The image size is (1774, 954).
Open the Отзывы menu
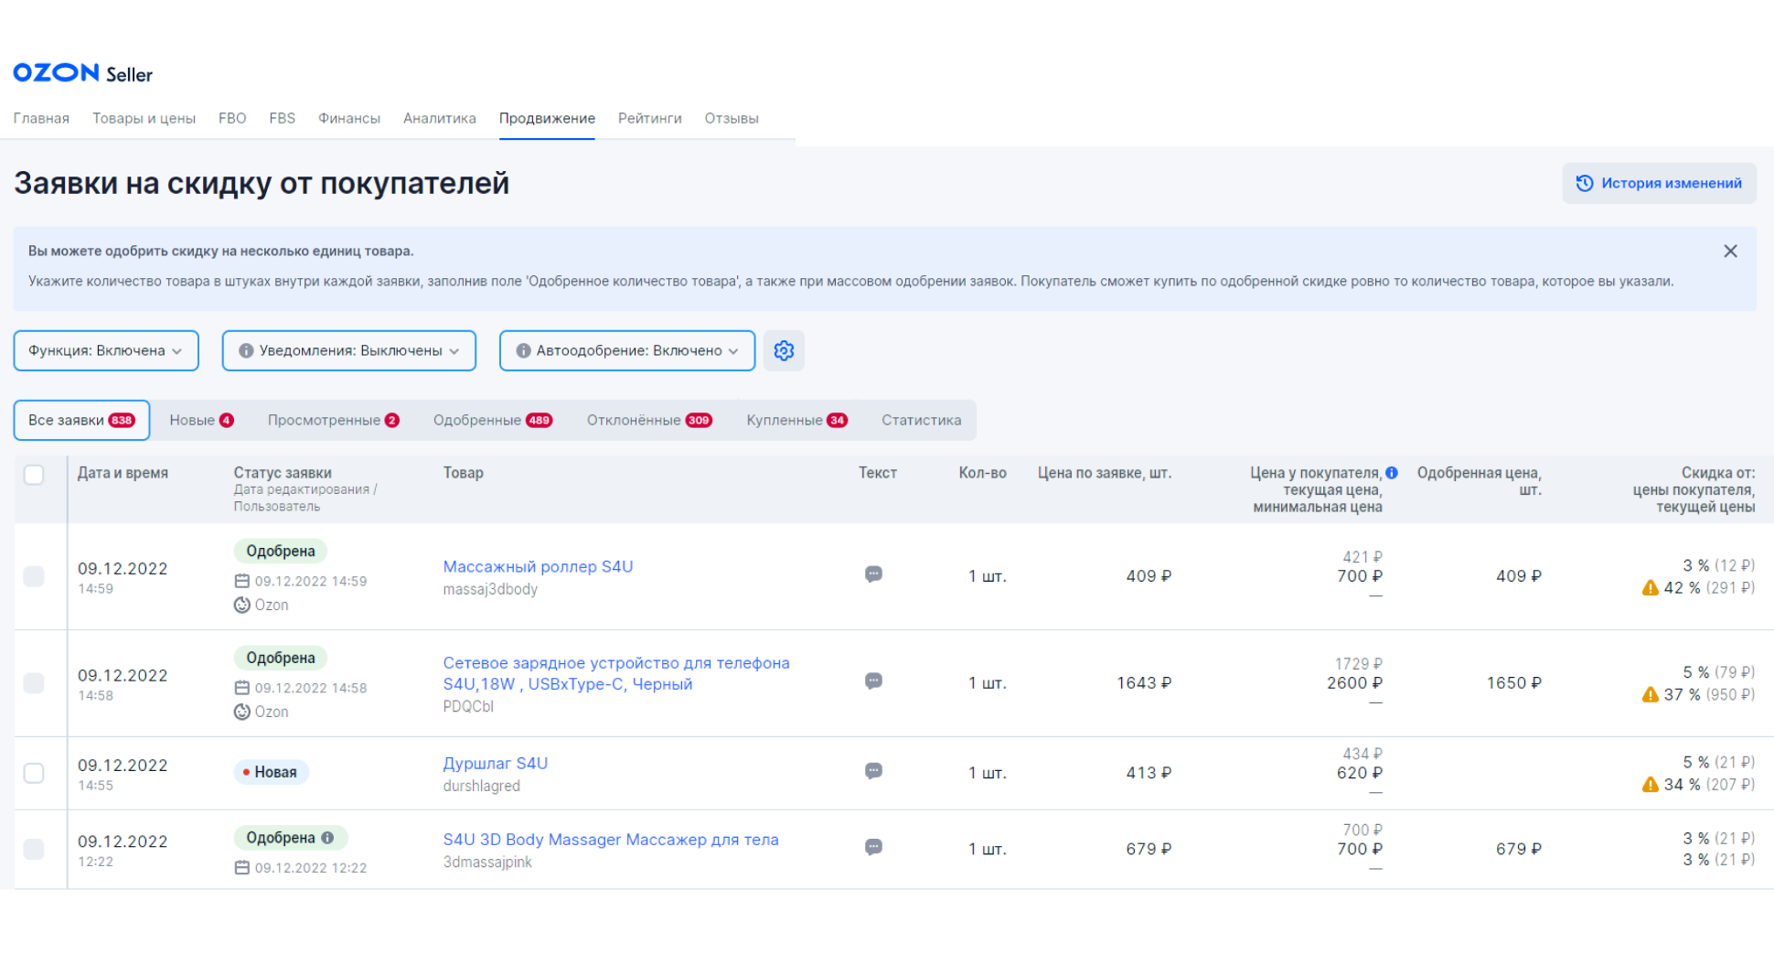(x=732, y=118)
